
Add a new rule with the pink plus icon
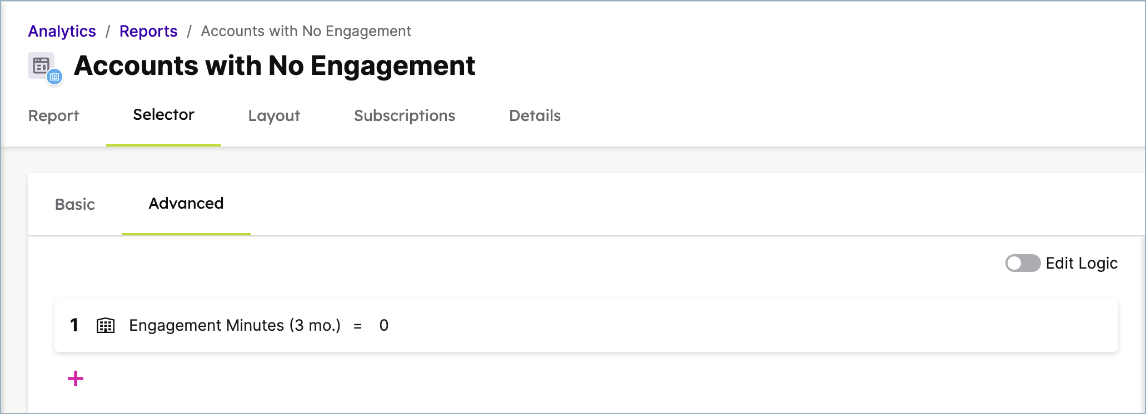(x=76, y=379)
